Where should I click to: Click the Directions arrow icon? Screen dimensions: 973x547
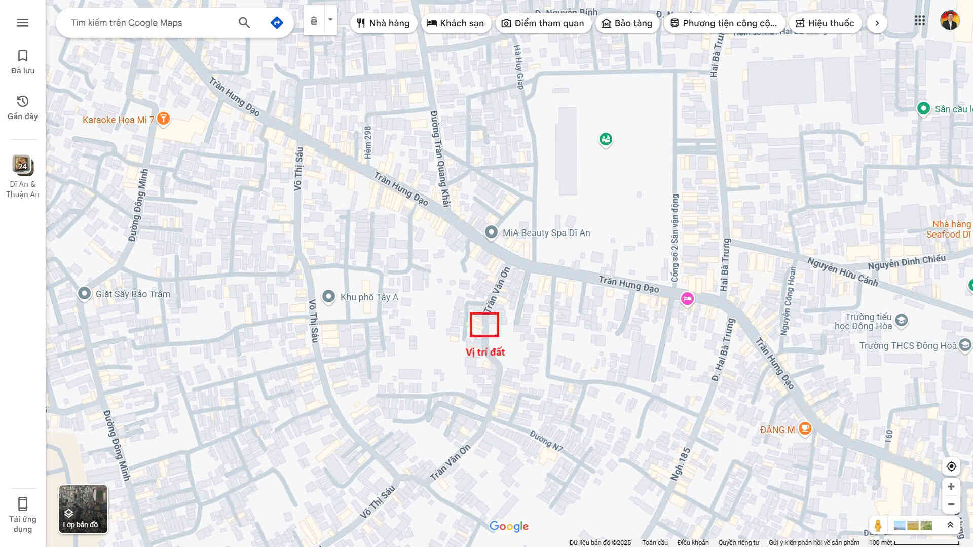point(277,23)
